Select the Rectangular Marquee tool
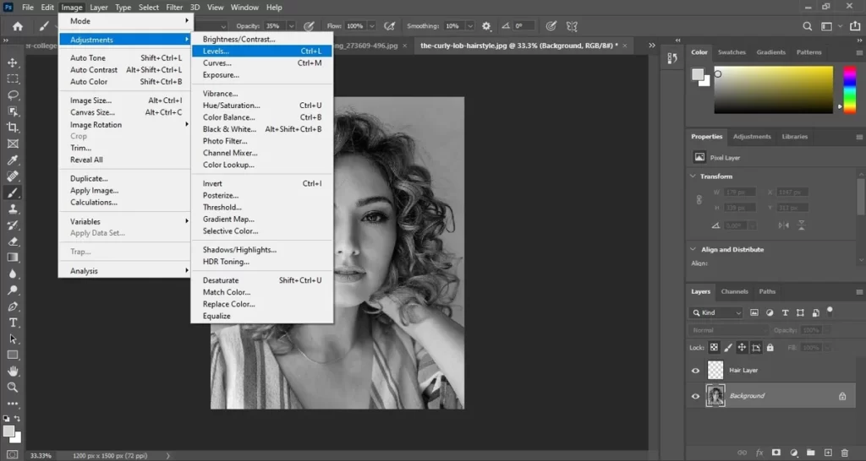The width and height of the screenshot is (866, 461). tap(13, 79)
